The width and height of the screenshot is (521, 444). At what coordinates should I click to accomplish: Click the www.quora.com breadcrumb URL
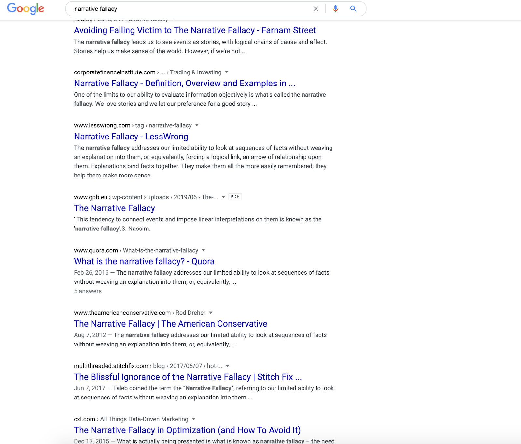136,250
